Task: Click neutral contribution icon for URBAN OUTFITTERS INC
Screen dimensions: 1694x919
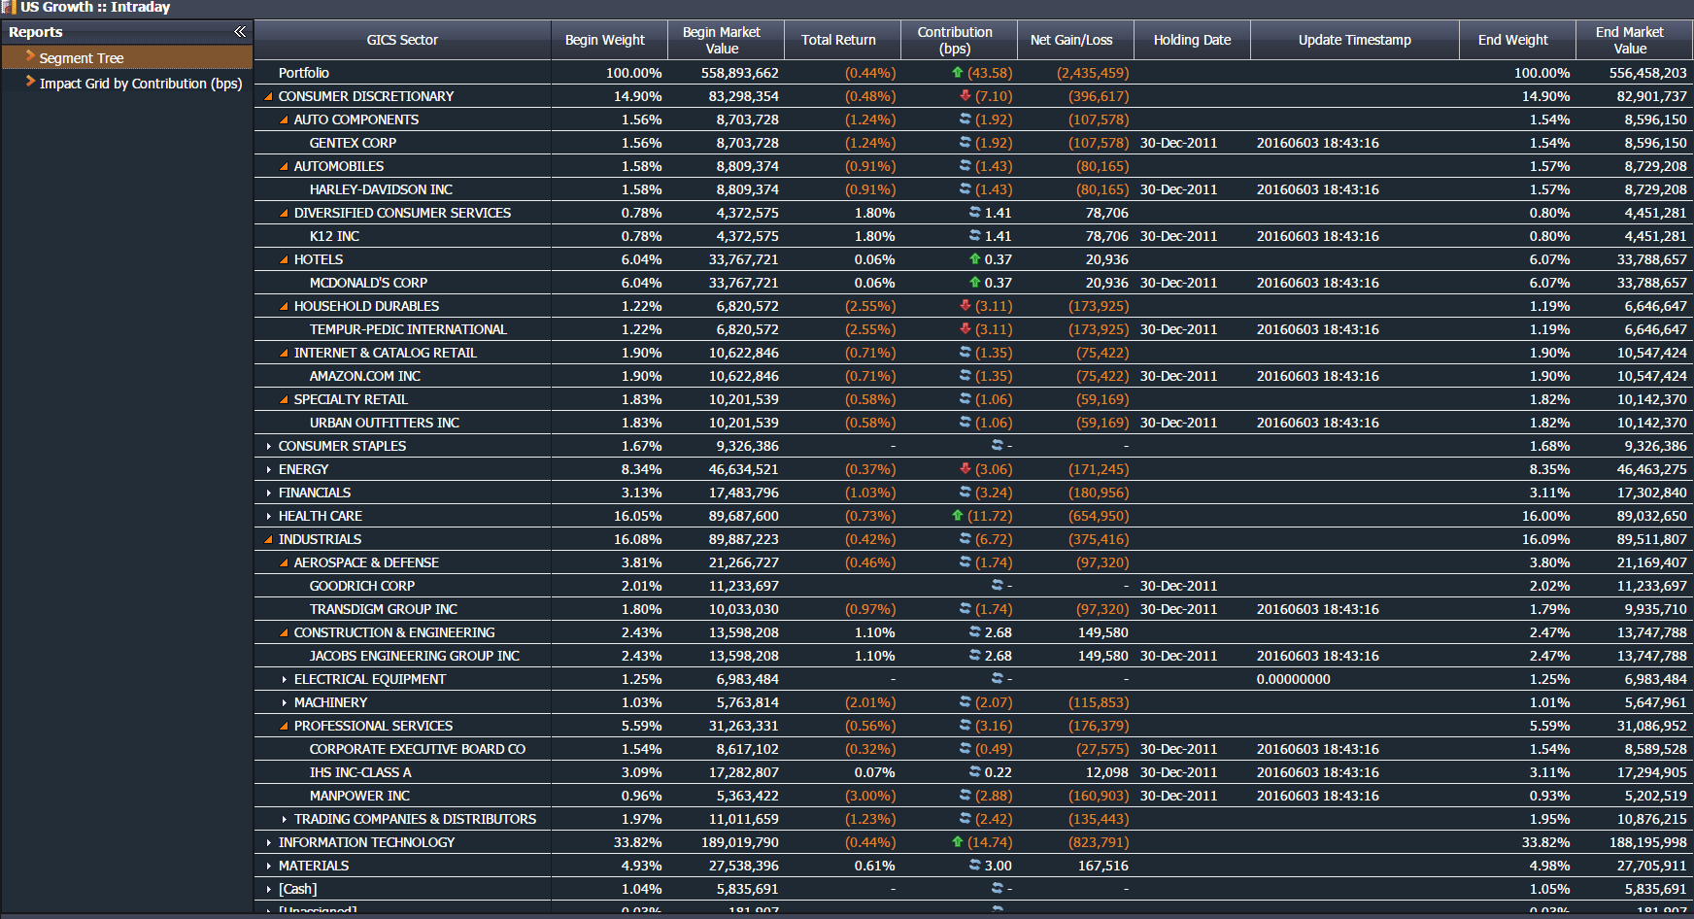Action: click(966, 423)
